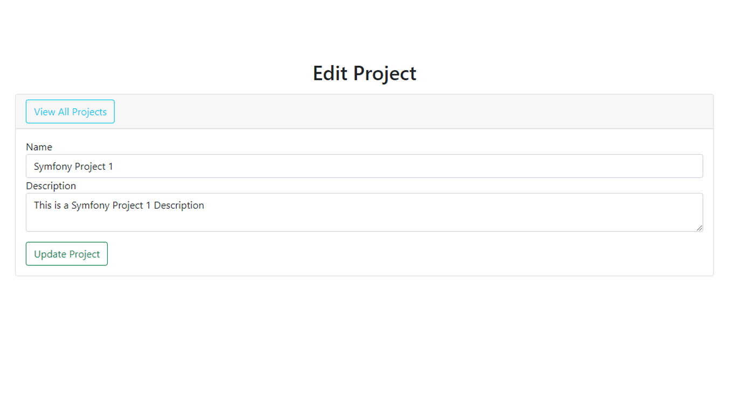Click blank card area beside Update Project
The image size is (733, 414).
pyautogui.click(x=410, y=254)
